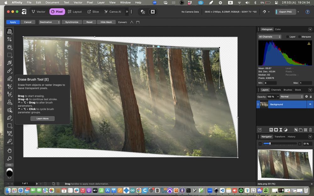Click the Apply button
This screenshot has width=314, height=196.
pyautogui.click(x=13, y=22)
